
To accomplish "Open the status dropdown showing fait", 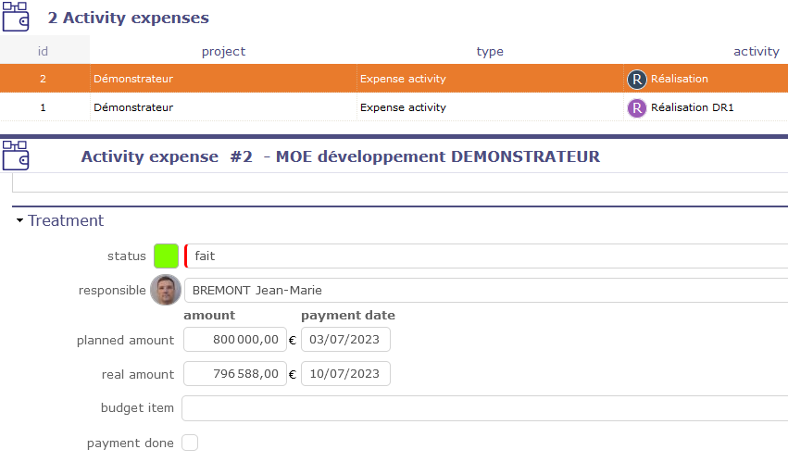I will 486,256.
